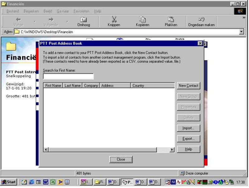This screenshot has width=249, height=188.
Task: Click the 481 bytes status bar text
Action: click(x=84, y=173)
